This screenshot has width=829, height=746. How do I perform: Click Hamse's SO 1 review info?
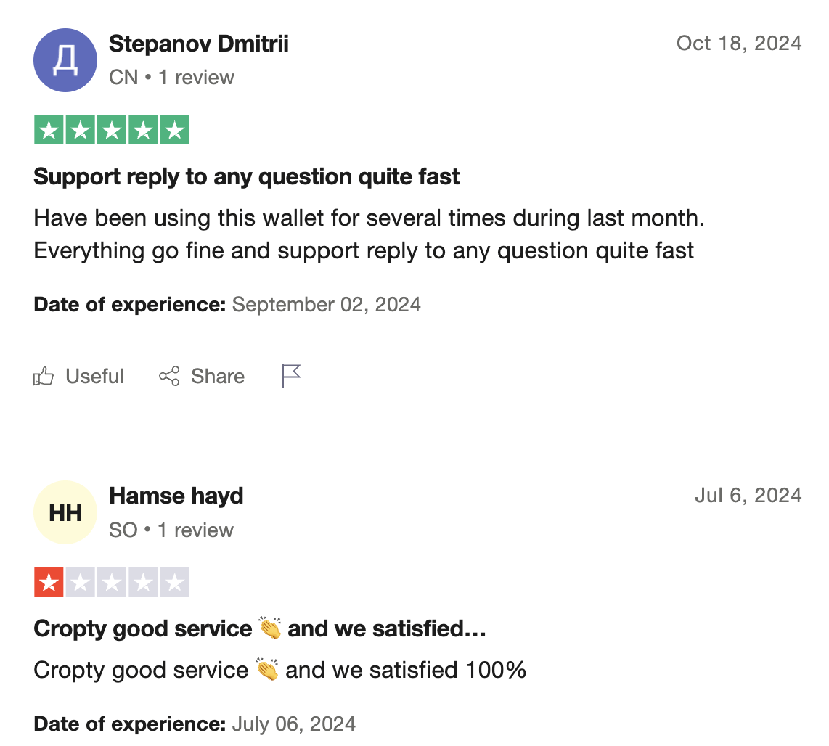coord(171,530)
